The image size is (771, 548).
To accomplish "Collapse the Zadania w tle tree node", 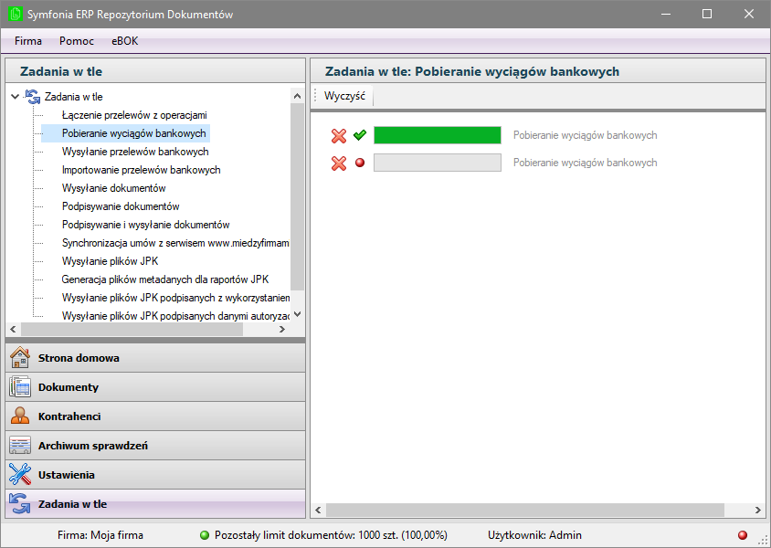I will click(15, 96).
